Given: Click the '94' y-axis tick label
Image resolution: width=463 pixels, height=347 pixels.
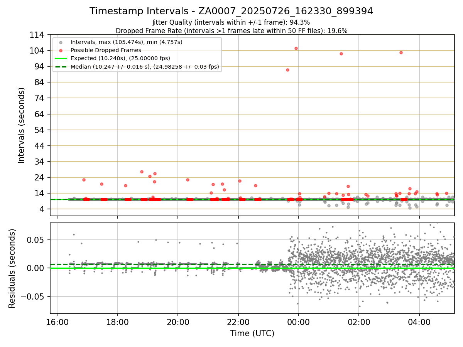Looking at the screenshot, I should click(40, 67).
